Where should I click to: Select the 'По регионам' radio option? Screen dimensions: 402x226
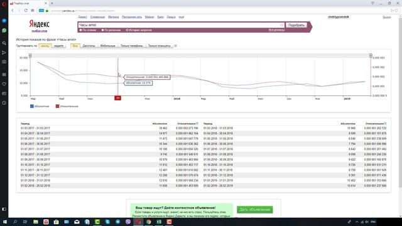tap(103, 30)
